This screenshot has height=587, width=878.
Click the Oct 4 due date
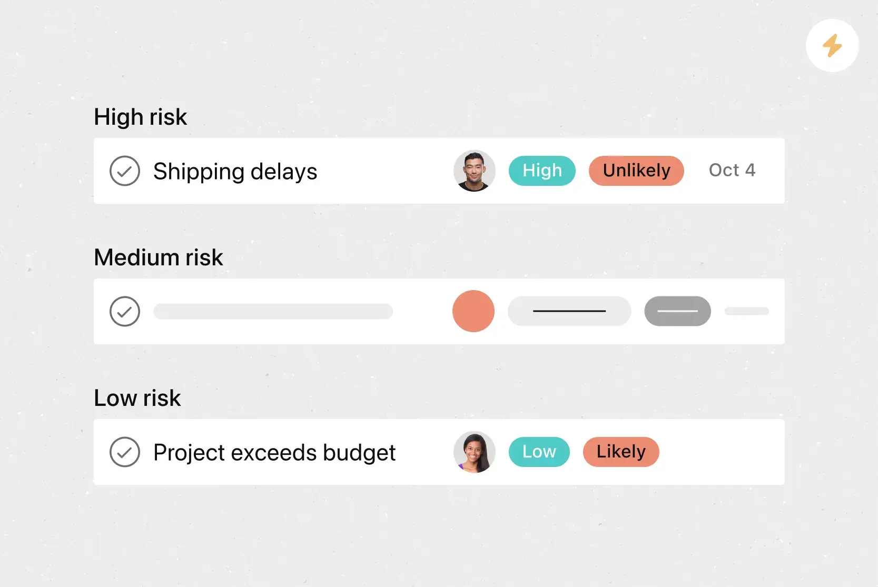(732, 171)
